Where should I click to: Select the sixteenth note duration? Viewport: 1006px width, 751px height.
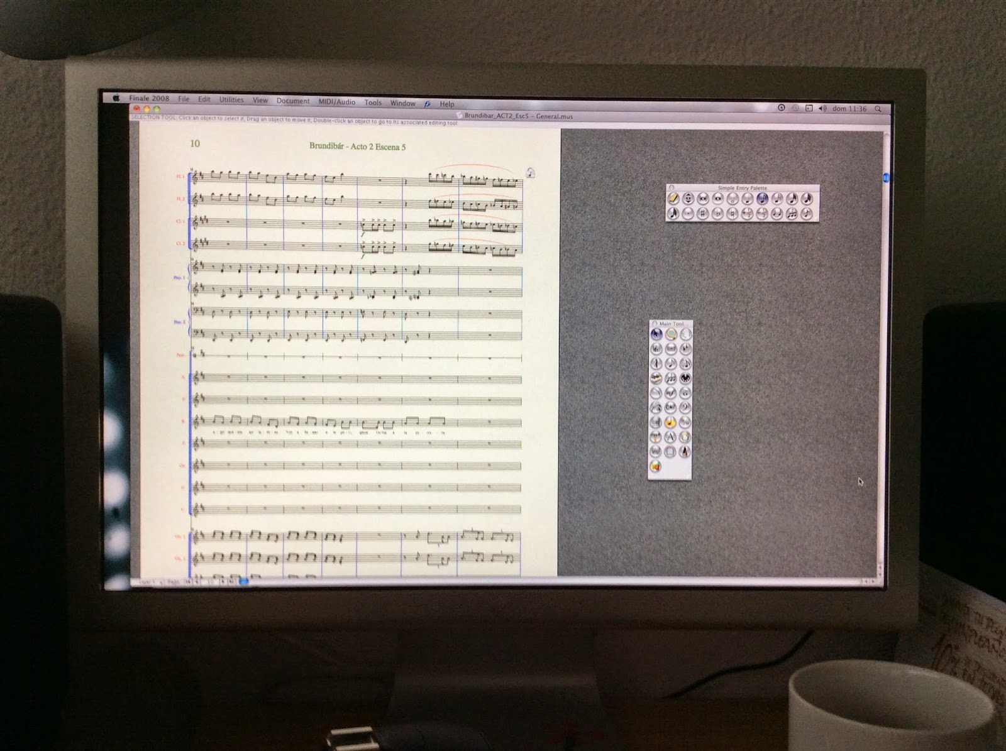[777, 199]
